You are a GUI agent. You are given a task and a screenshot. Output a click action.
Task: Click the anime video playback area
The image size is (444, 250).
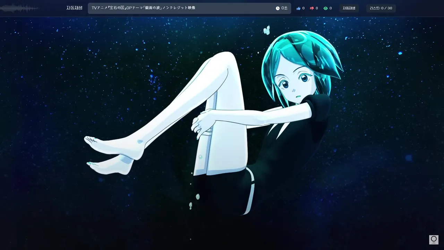tap(222, 133)
